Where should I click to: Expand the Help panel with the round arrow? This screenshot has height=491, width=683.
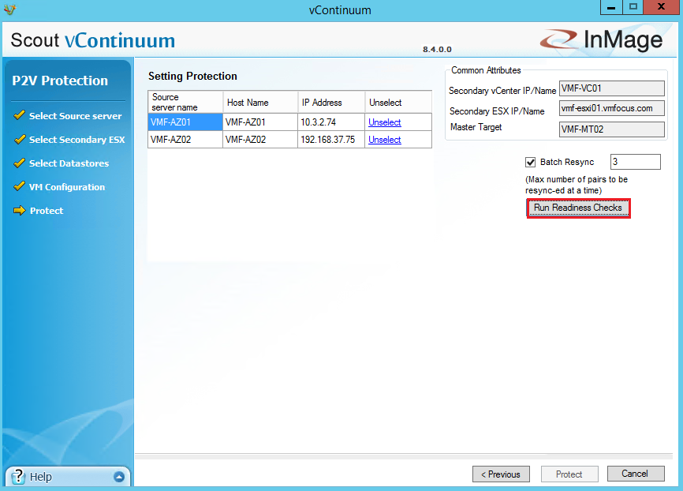tap(119, 477)
